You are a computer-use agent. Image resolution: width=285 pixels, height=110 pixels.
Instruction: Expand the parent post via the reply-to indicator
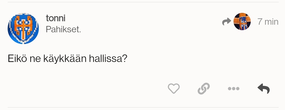pyautogui.click(x=226, y=22)
